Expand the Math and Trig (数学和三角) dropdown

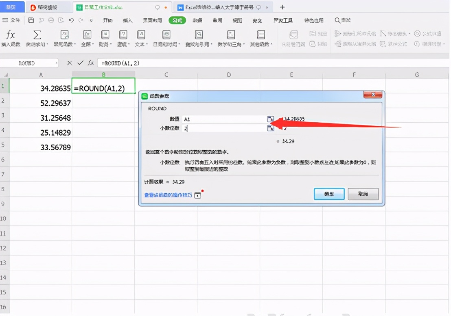(231, 44)
